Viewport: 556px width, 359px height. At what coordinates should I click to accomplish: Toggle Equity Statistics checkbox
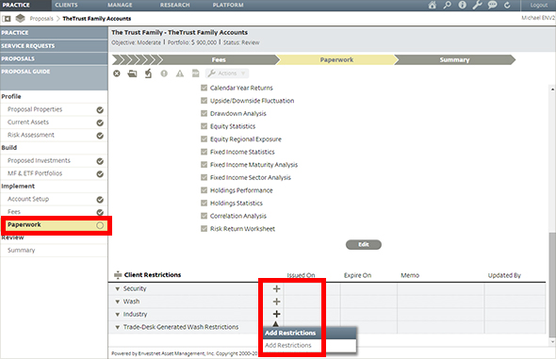204,126
